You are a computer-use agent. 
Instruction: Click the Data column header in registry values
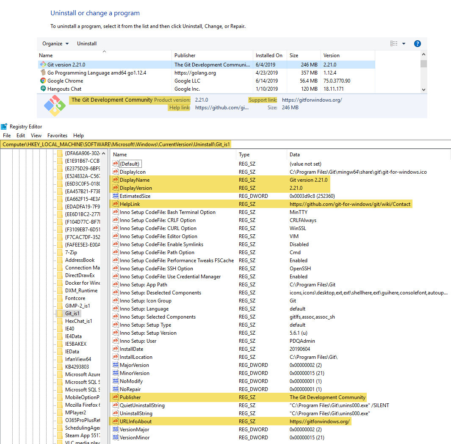tap(368, 155)
